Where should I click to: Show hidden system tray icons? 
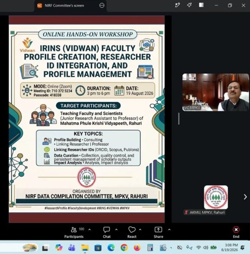(171, 248)
